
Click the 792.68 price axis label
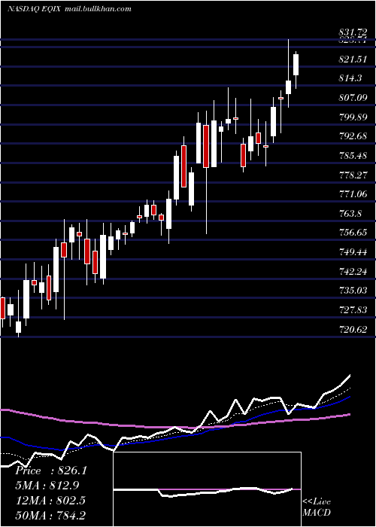click(353, 136)
